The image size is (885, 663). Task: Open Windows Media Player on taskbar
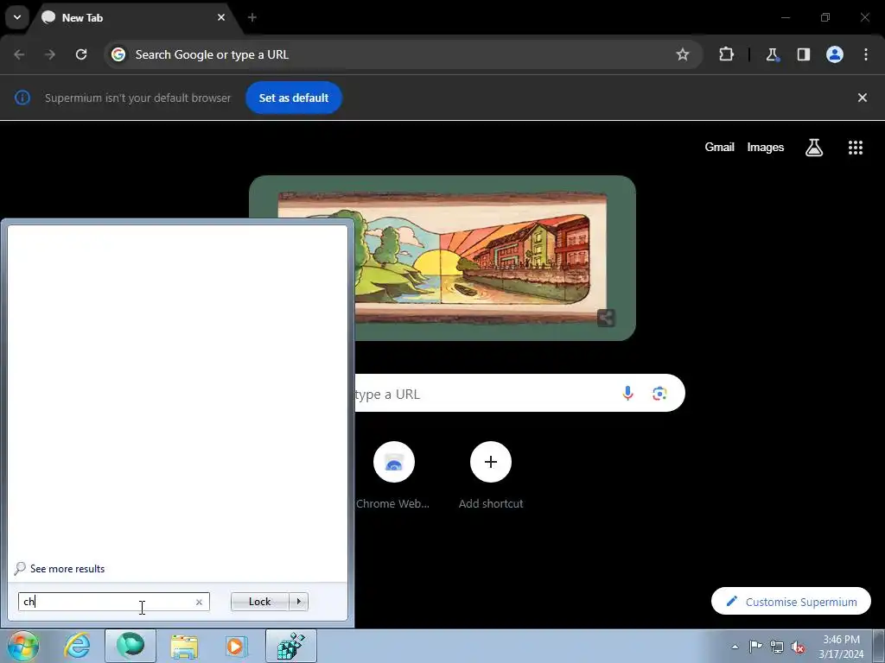(x=237, y=646)
